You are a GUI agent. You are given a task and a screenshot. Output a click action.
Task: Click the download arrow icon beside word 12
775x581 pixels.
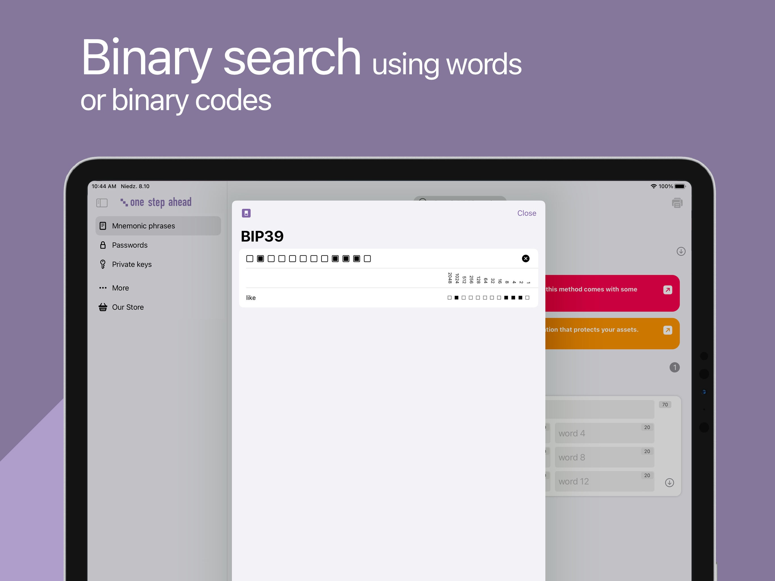[x=669, y=483]
